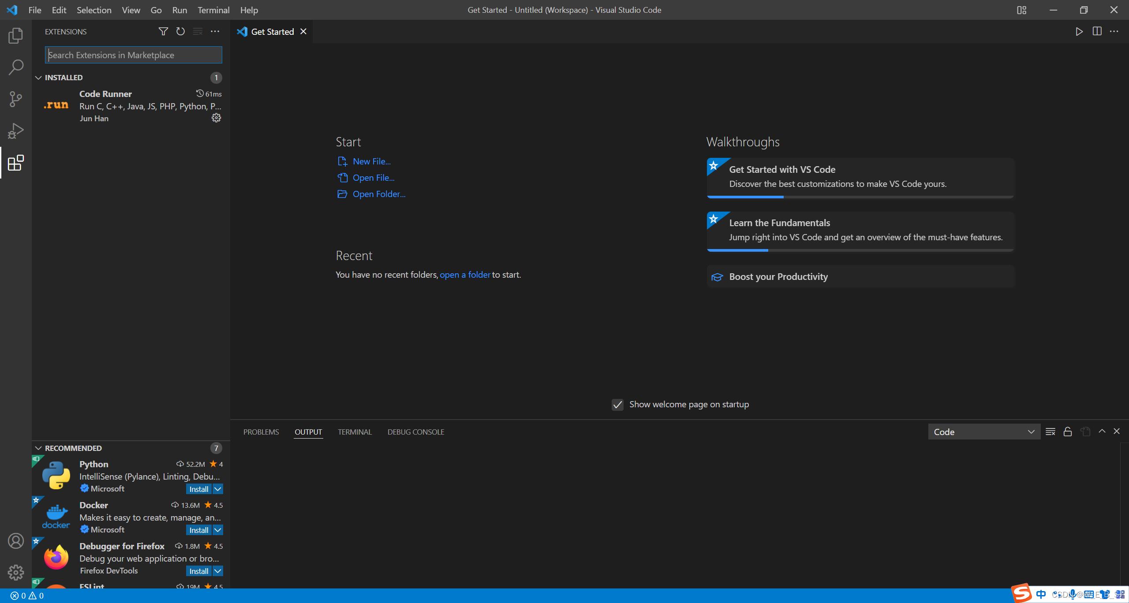The image size is (1129, 603).
Task: Toggle output scroll lock
Action: (1068, 432)
